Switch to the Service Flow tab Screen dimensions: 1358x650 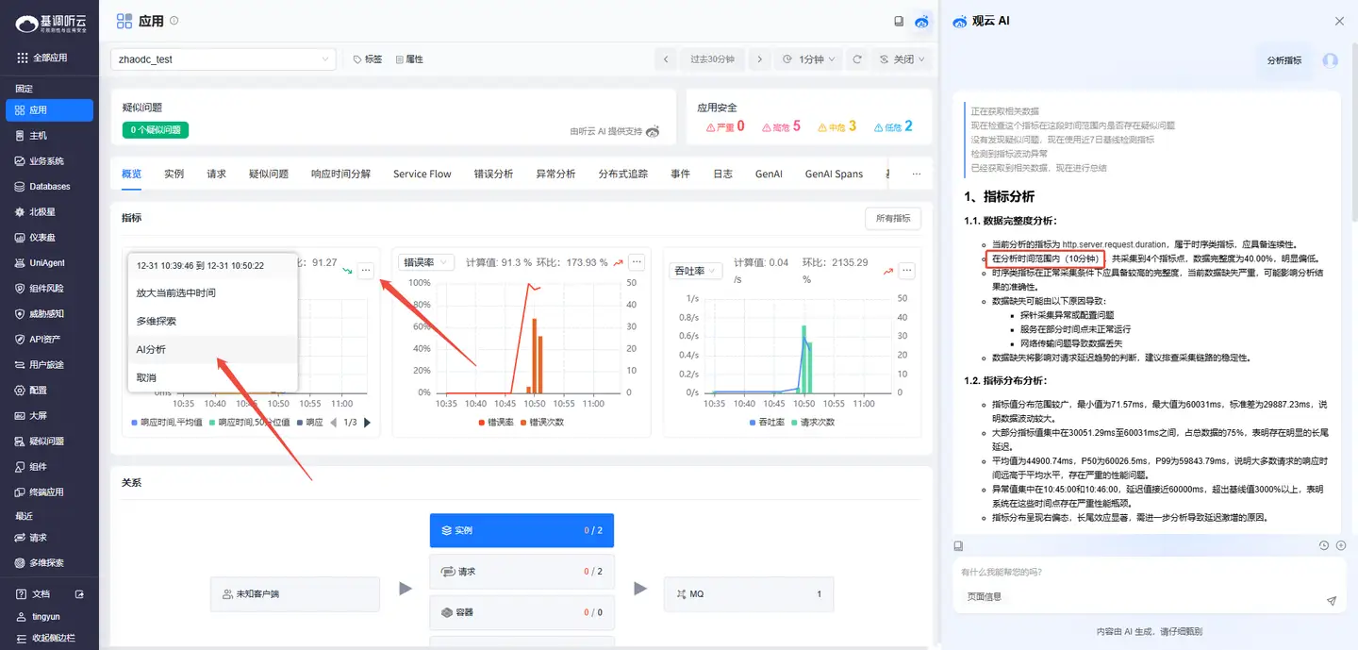[x=422, y=174]
